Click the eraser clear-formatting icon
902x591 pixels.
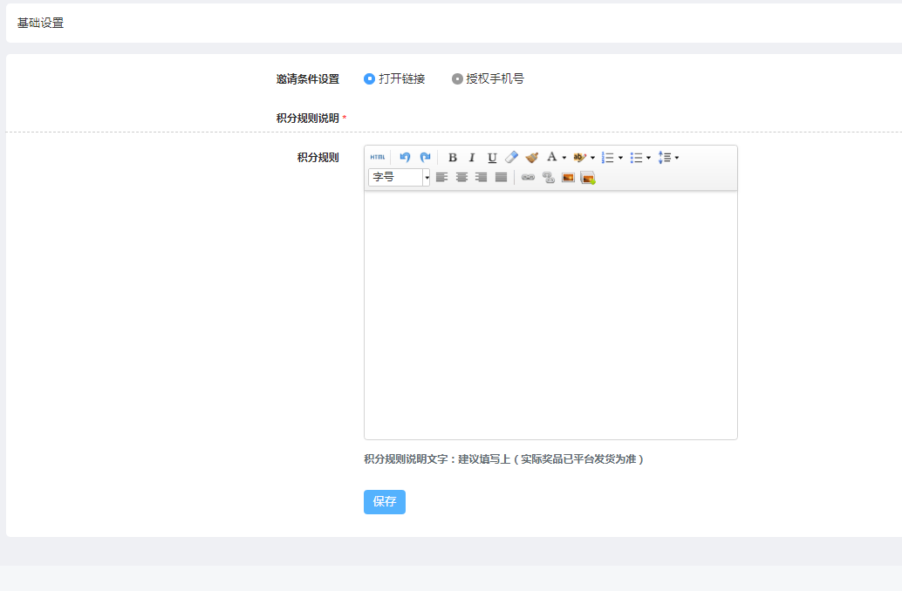512,158
